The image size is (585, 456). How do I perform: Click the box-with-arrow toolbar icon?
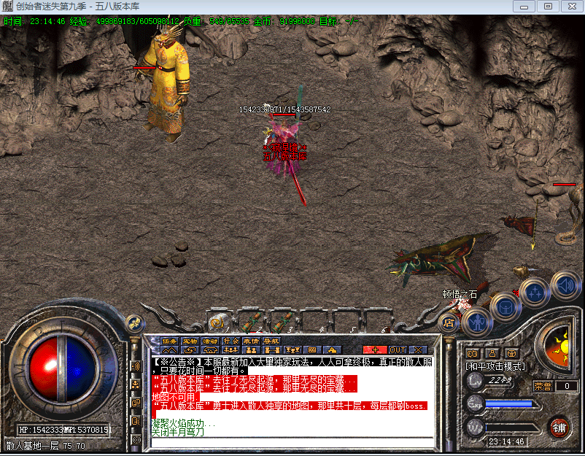coord(190,350)
